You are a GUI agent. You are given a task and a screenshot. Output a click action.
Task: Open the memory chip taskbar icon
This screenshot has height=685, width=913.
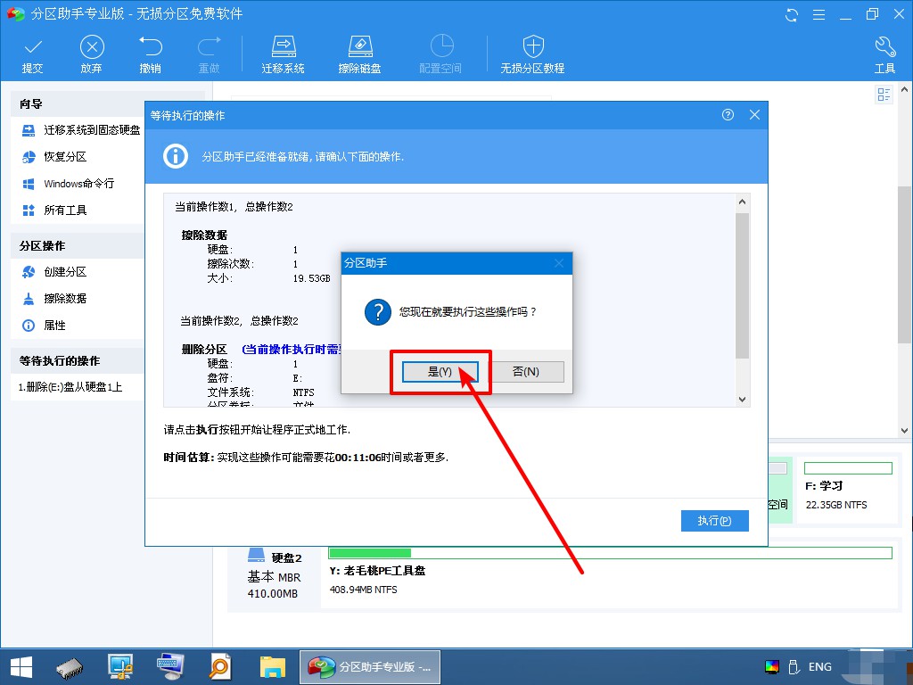tap(70, 667)
